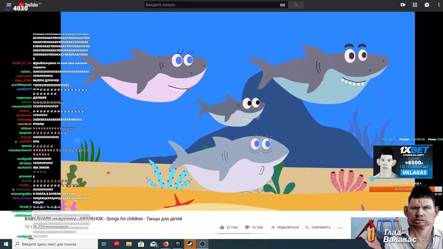Open create video camera icon
443x249 pixels.
click(403, 5)
